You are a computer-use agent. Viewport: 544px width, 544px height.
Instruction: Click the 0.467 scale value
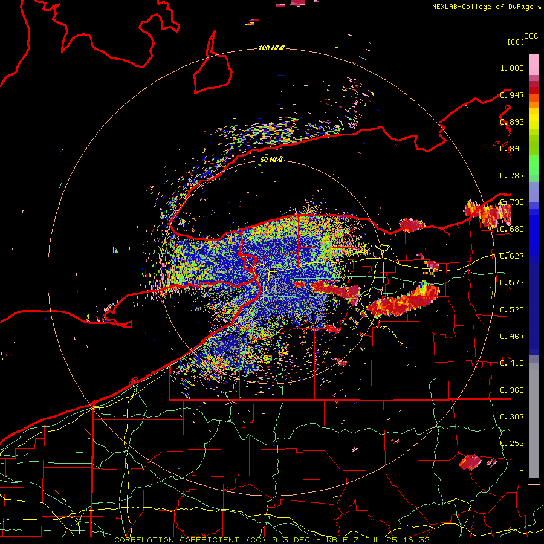[x=512, y=337]
